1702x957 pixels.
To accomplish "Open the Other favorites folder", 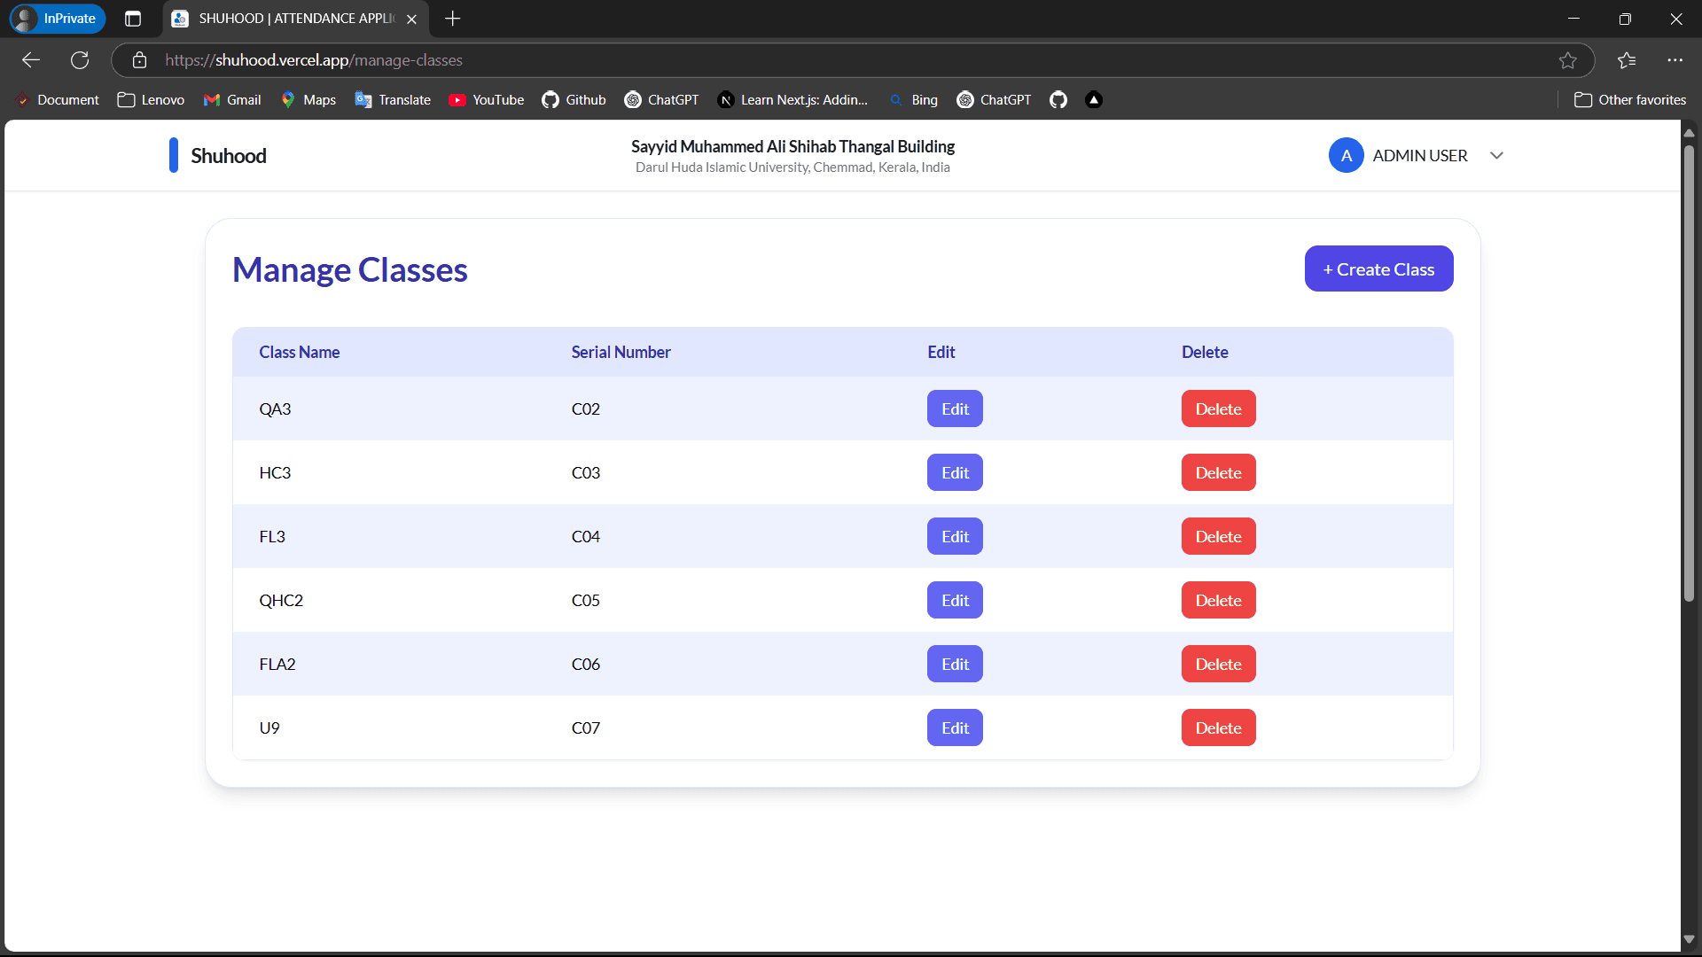I will click(x=1630, y=100).
